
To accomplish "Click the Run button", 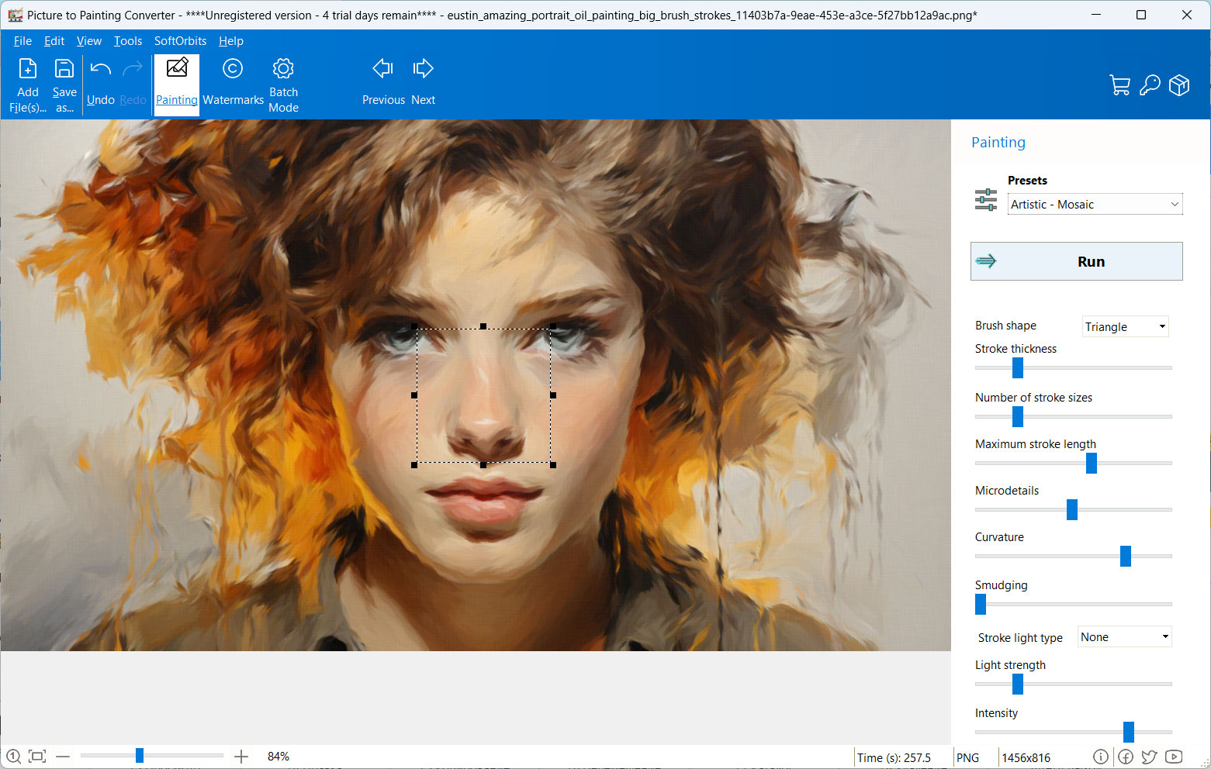I will coord(1077,261).
